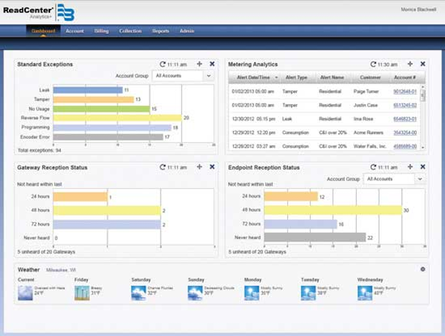Click the Programming exceptions bar
445x336 pixels.
tap(112, 128)
